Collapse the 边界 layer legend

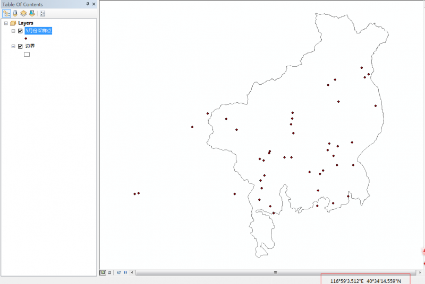pos(13,47)
